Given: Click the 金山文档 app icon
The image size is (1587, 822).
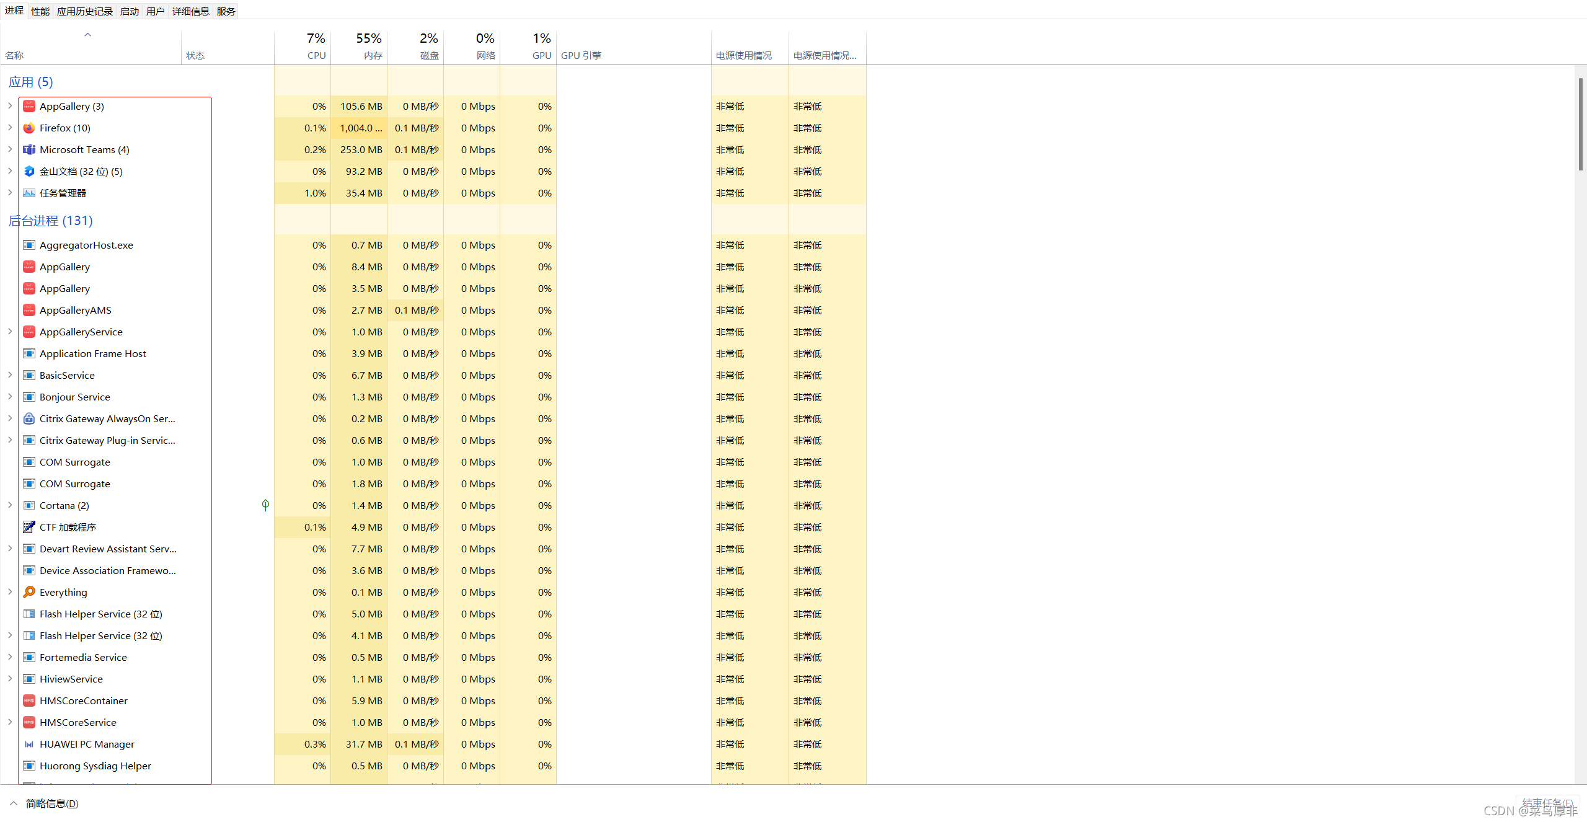Looking at the screenshot, I should tap(29, 172).
